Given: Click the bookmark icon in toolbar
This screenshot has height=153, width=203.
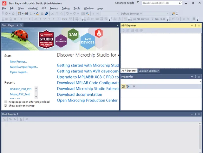Looking at the screenshot, I should coord(194,19).
